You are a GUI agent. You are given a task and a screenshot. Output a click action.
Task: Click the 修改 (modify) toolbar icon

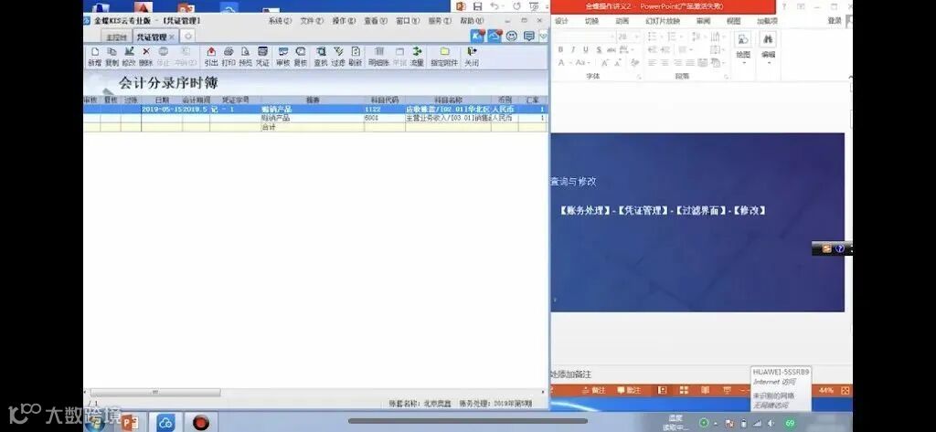coord(129,56)
